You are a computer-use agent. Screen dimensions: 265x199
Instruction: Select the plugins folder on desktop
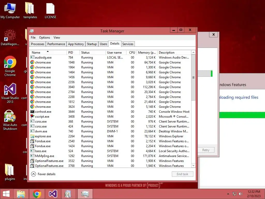10,172
